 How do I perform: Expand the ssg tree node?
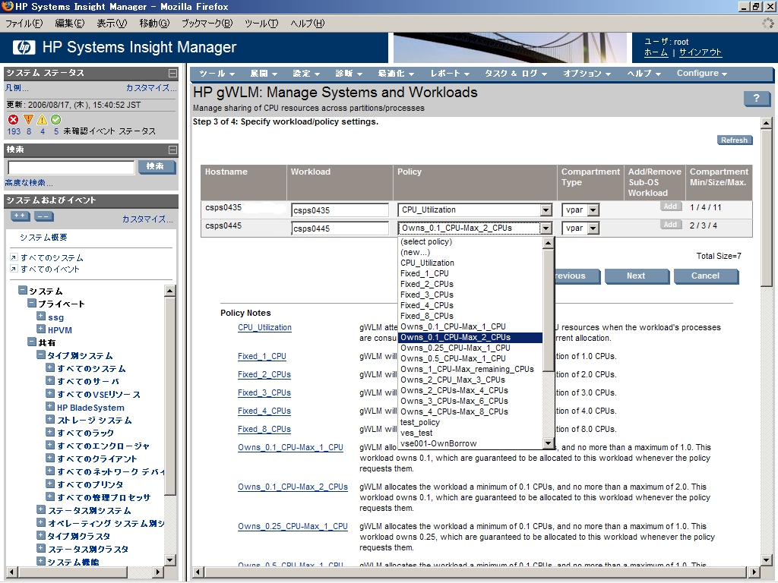[x=41, y=316]
